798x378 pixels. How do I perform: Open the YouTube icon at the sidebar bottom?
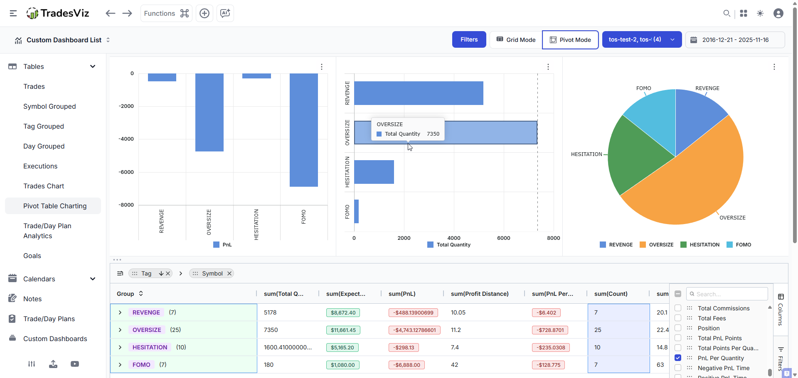[75, 364]
